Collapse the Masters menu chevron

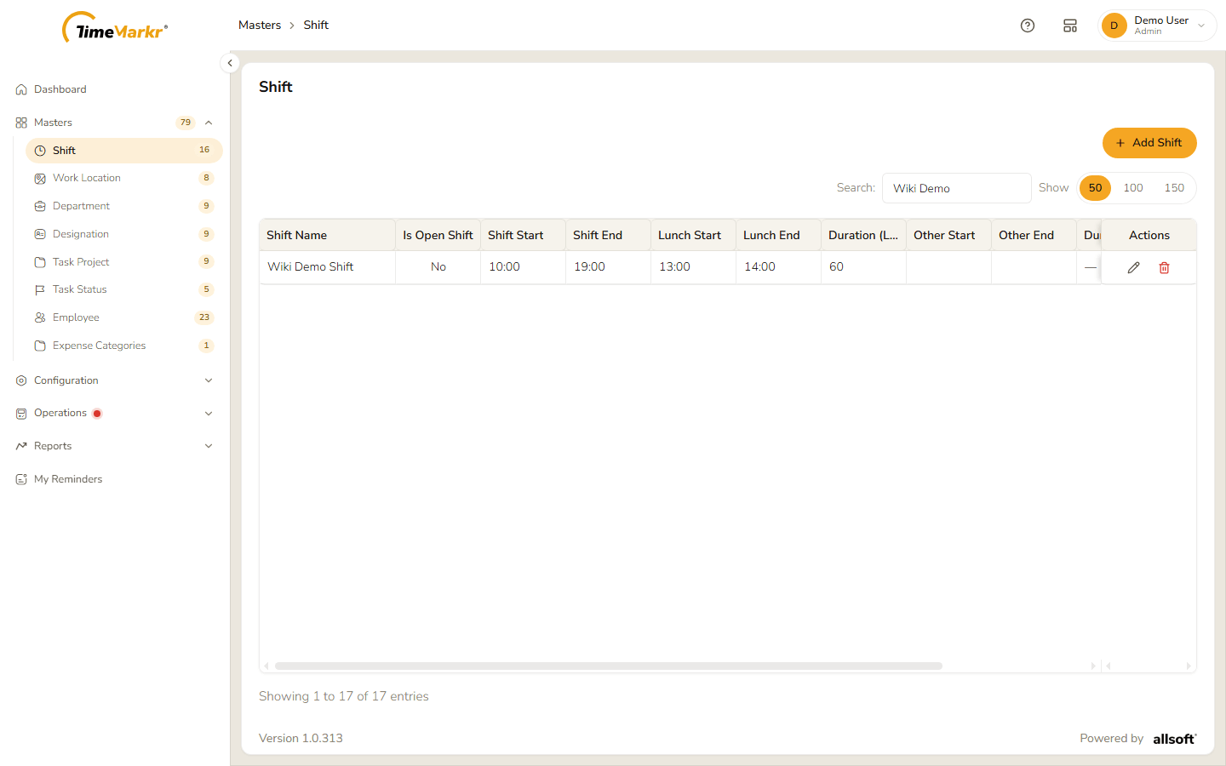pos(209,123)
